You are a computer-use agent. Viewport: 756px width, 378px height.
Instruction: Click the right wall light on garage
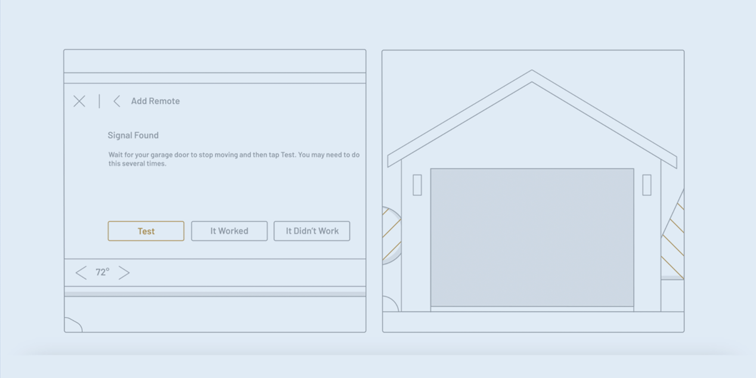(647, 185)
